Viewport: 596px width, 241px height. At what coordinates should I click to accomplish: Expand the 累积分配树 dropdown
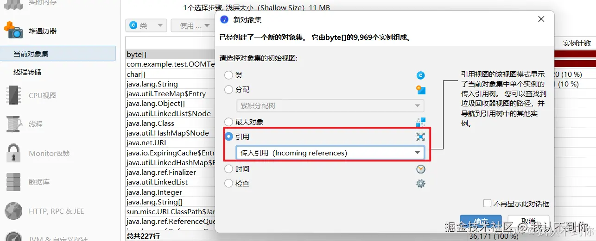pos(330,105)
